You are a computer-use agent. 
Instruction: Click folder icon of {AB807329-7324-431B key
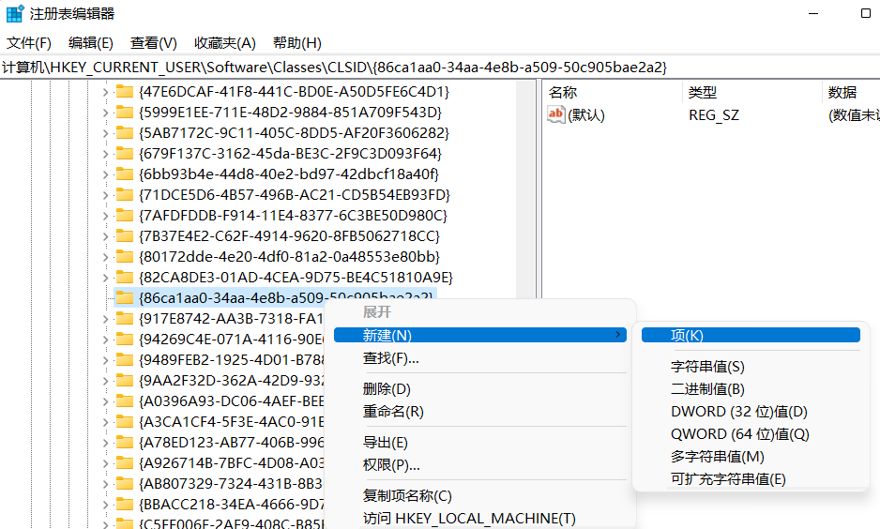point(124,484)
